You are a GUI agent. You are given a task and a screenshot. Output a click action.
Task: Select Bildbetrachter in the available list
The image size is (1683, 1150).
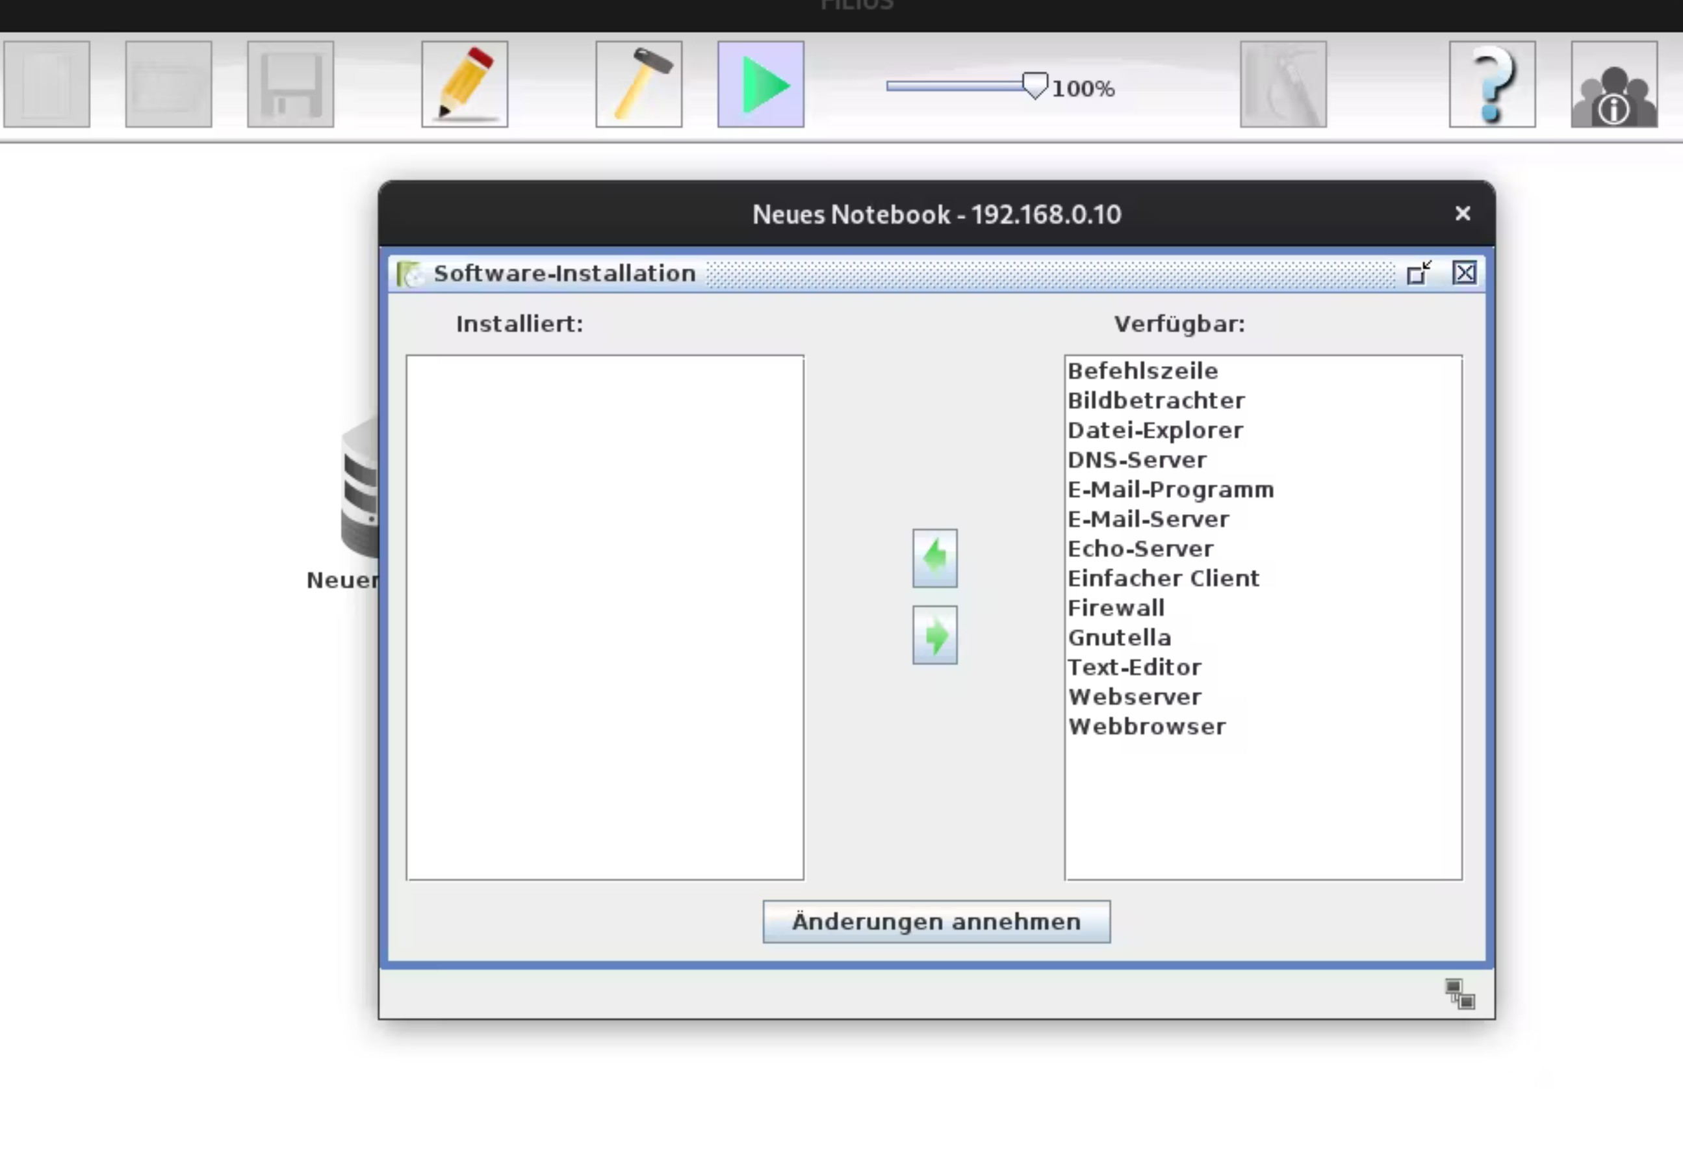pos(1263,400)
